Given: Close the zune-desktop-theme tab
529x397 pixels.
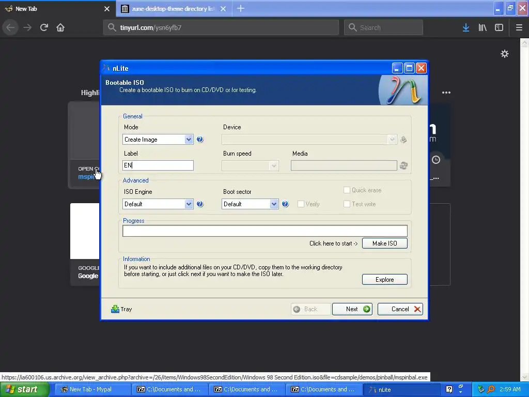Looking at the screenshot, I should click(x=223, y=9).
